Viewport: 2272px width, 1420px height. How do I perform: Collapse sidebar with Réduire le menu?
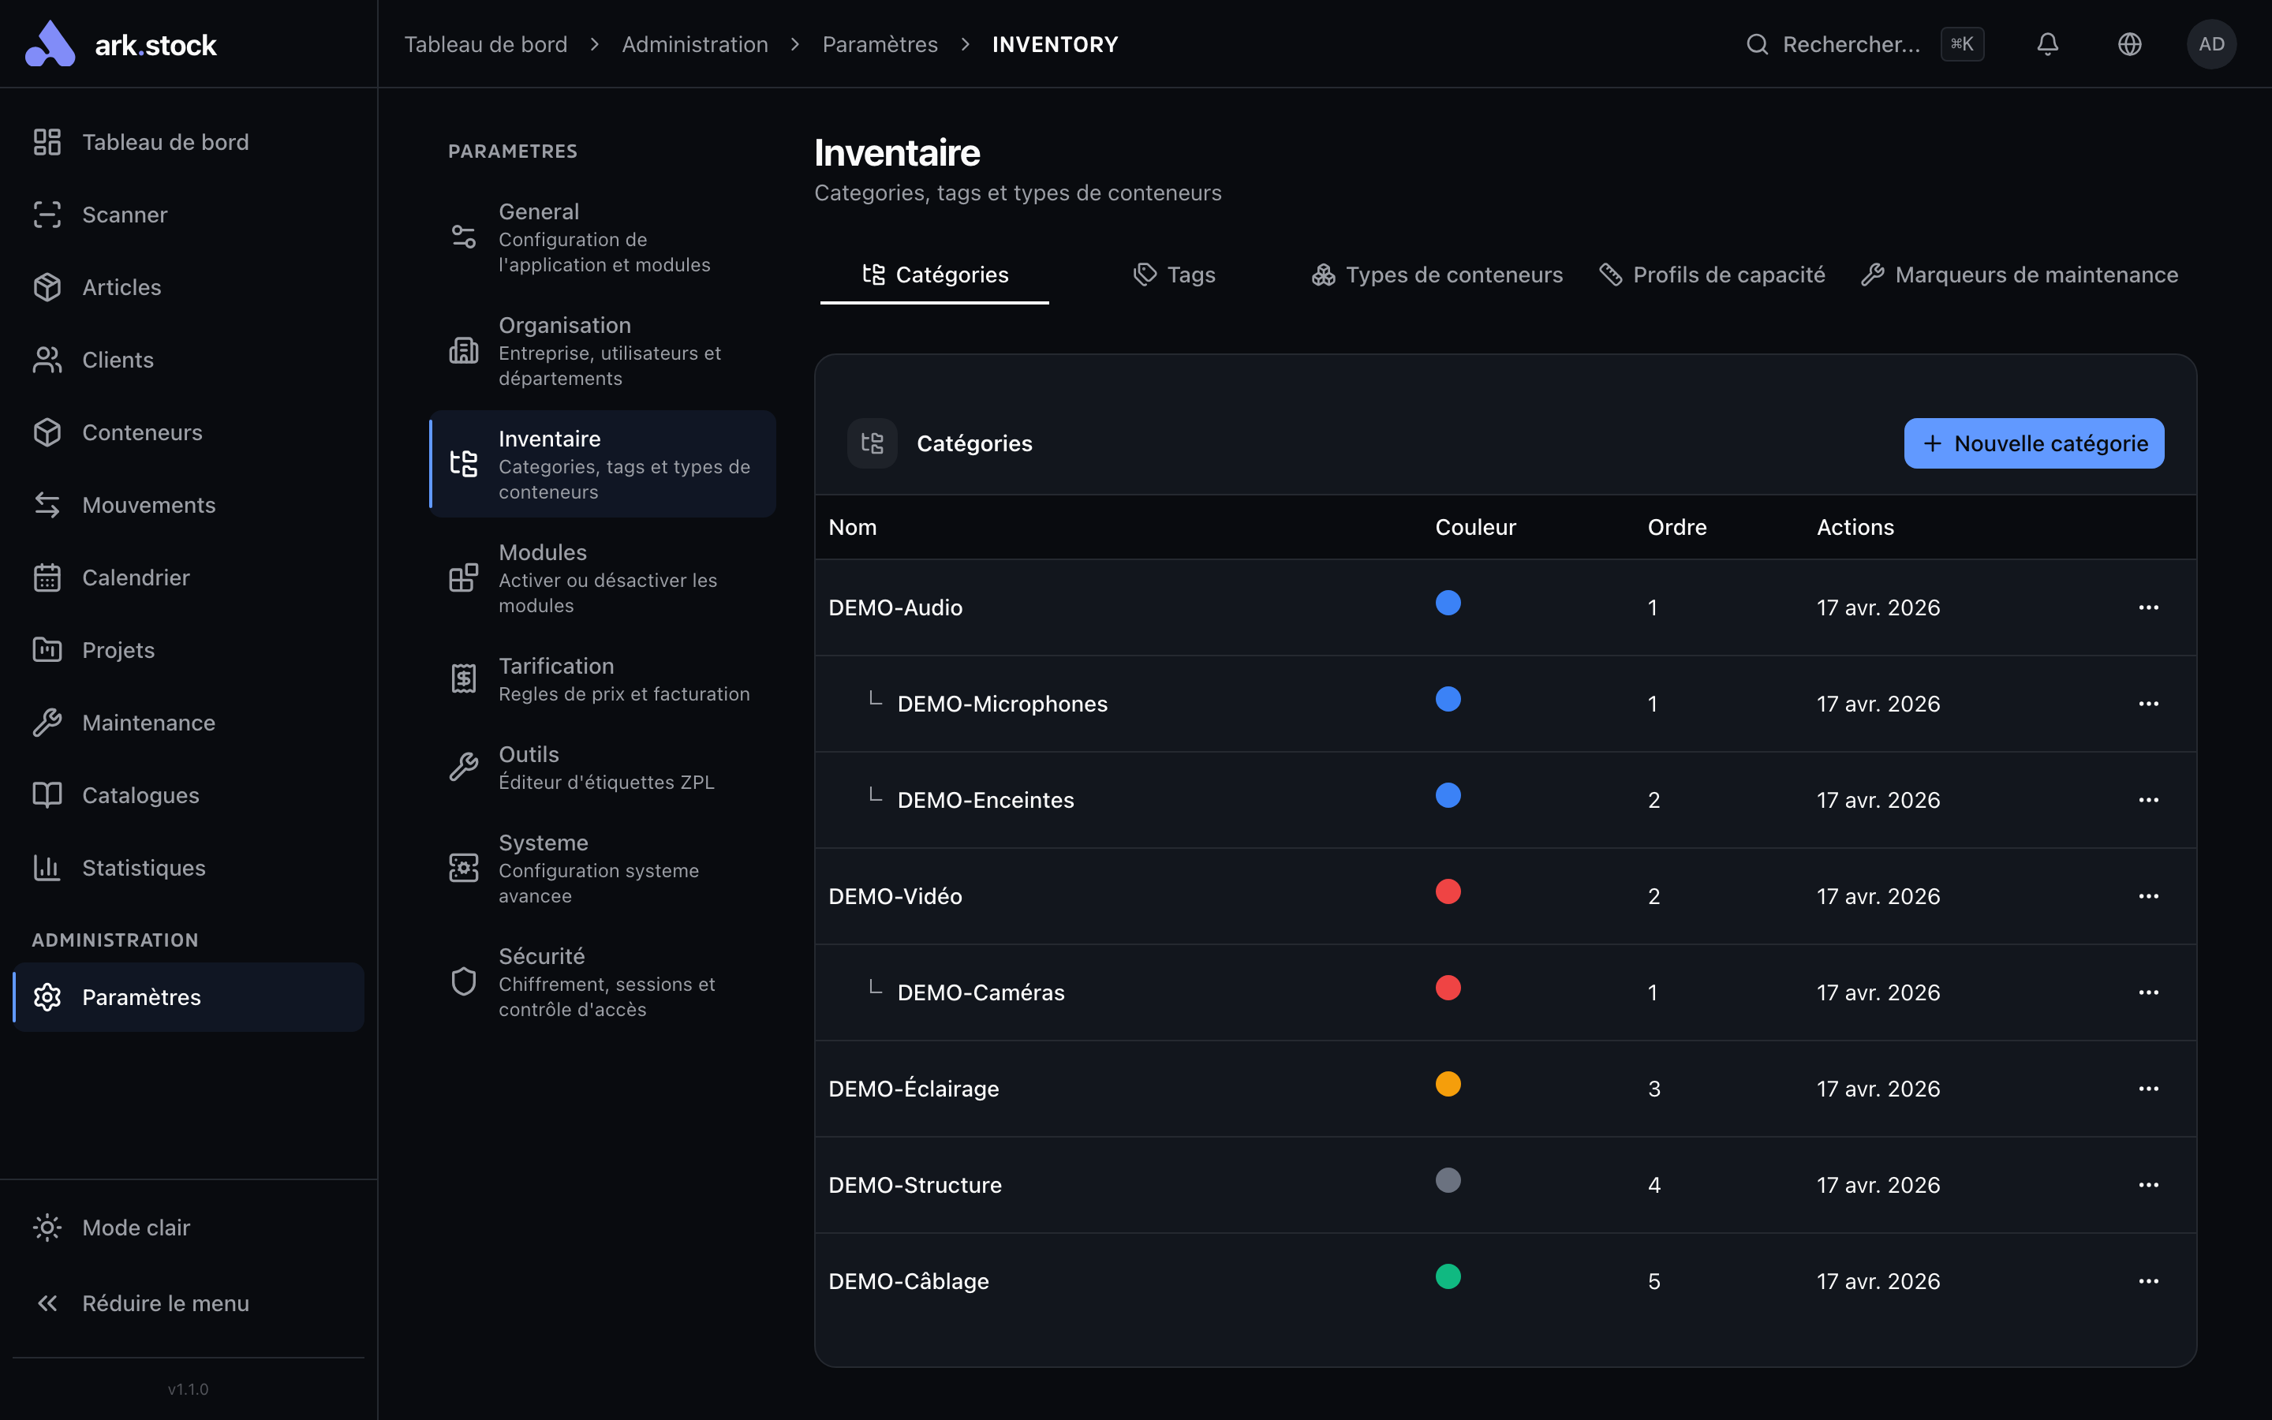point(188,1303)
